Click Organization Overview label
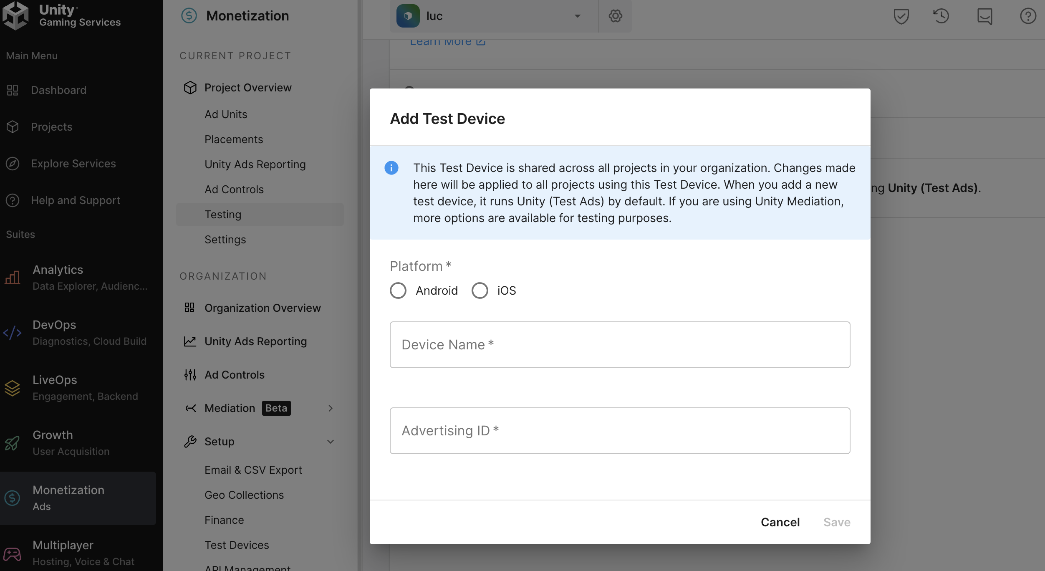 263,308
